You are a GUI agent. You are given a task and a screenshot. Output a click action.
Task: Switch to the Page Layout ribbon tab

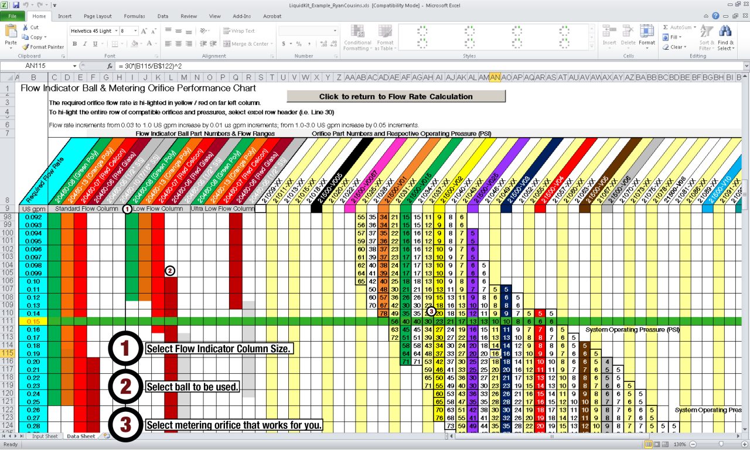point(98,16)
